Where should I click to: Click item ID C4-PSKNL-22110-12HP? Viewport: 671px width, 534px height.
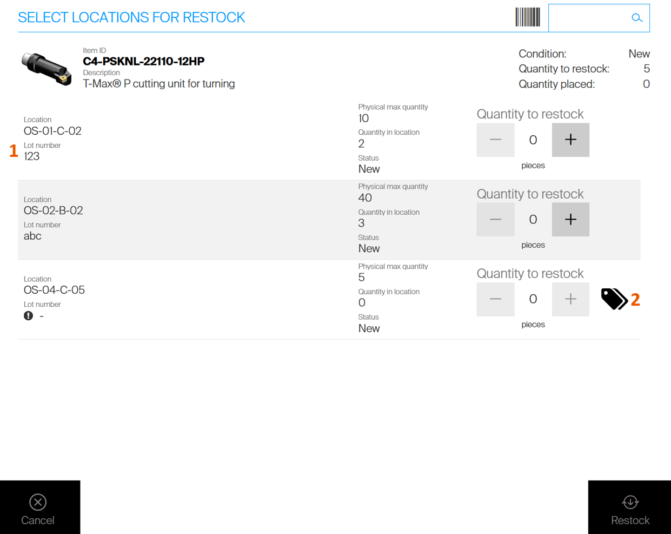coord(143,61)
